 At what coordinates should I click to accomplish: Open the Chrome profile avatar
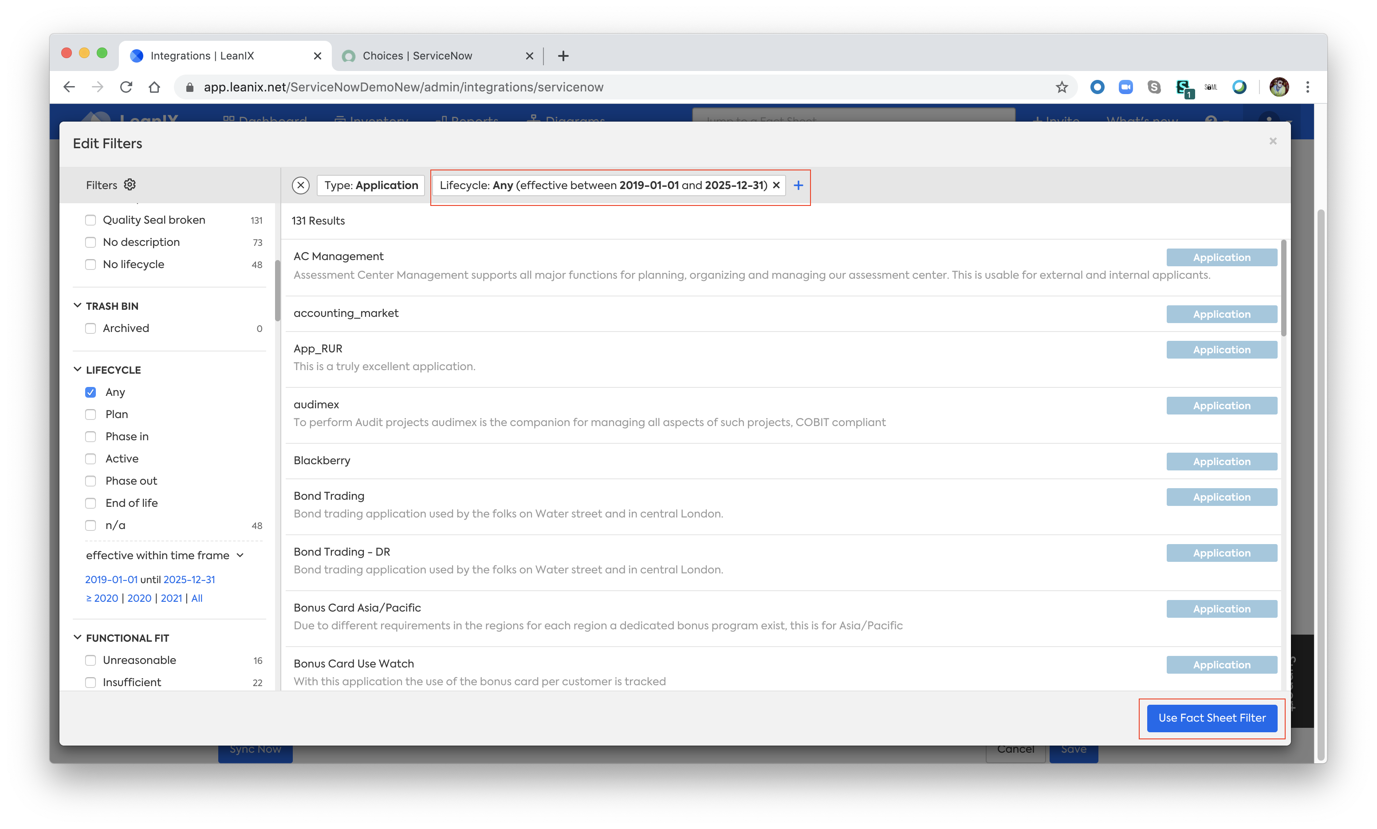[1279, 87]
